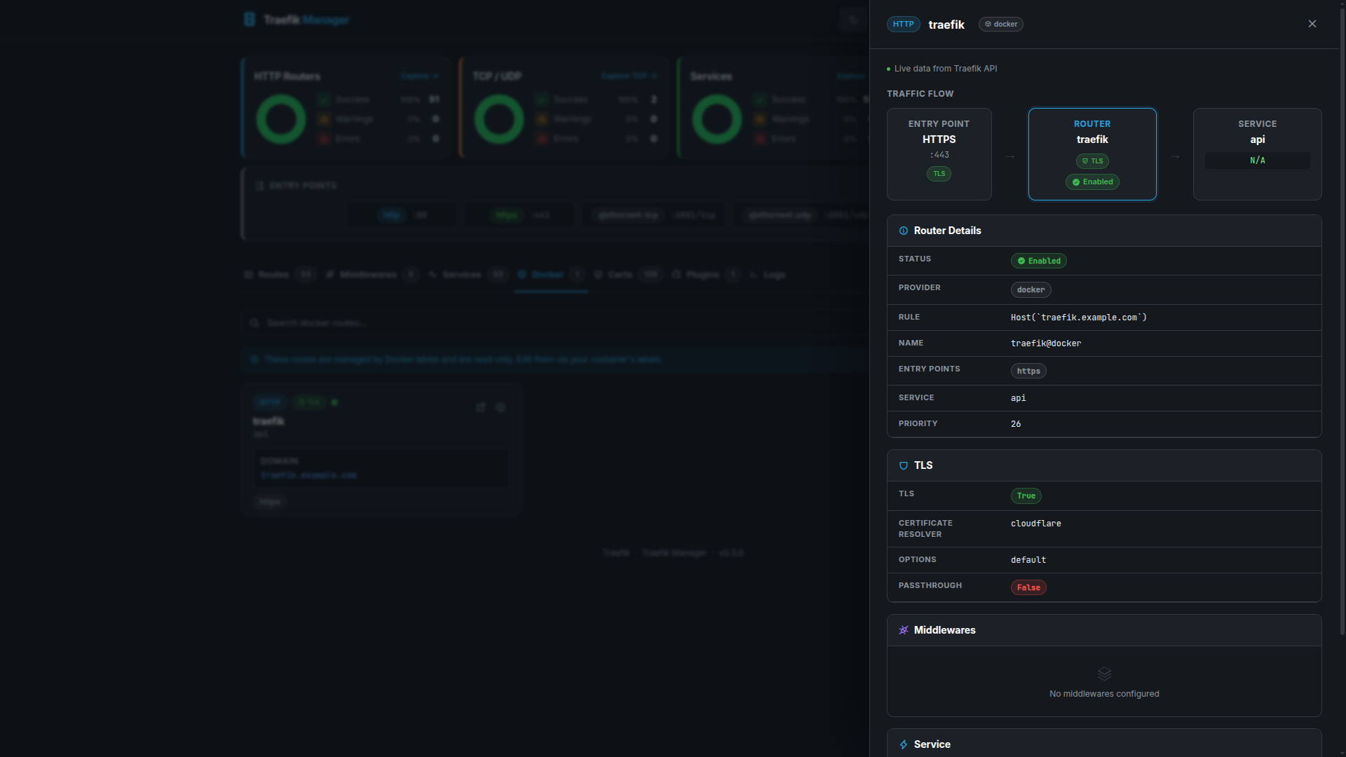
Task: Click the traefik.example.com domain link
Action: tap(309, 475)
